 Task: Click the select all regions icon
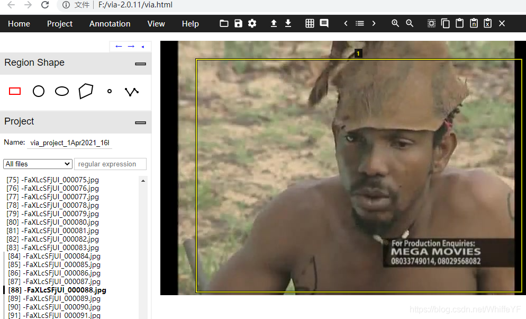coord(431,23)
